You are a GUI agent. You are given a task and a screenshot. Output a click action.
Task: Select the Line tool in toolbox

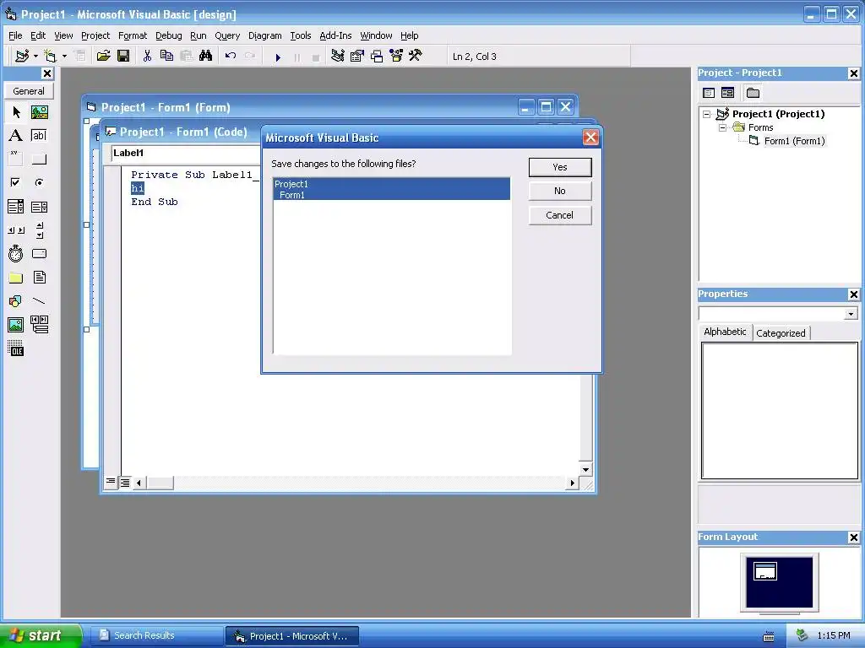click(x=39, y=301)
